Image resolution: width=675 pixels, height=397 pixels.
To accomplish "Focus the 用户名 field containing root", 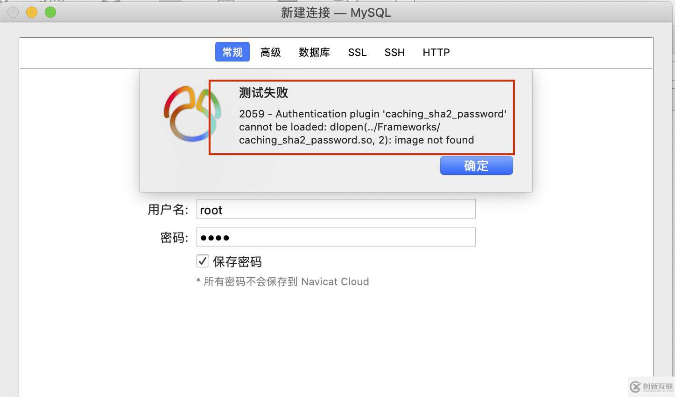I will [336, 209].
